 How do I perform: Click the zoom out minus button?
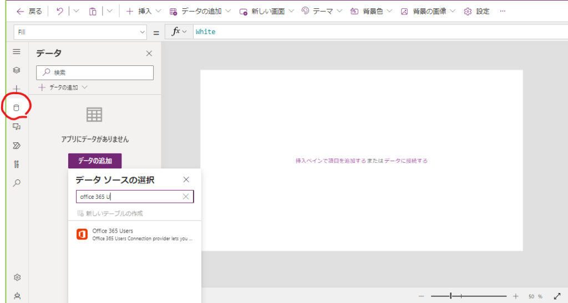(x=421, y=296)
